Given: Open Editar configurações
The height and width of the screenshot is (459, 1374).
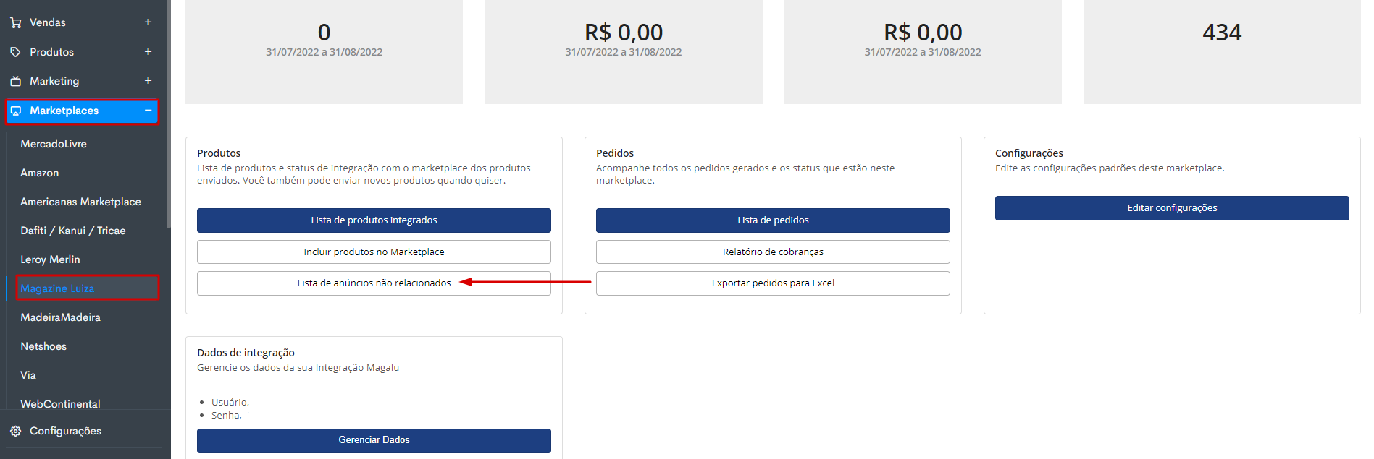Looking at the screenshot, I should point(1172,208).
